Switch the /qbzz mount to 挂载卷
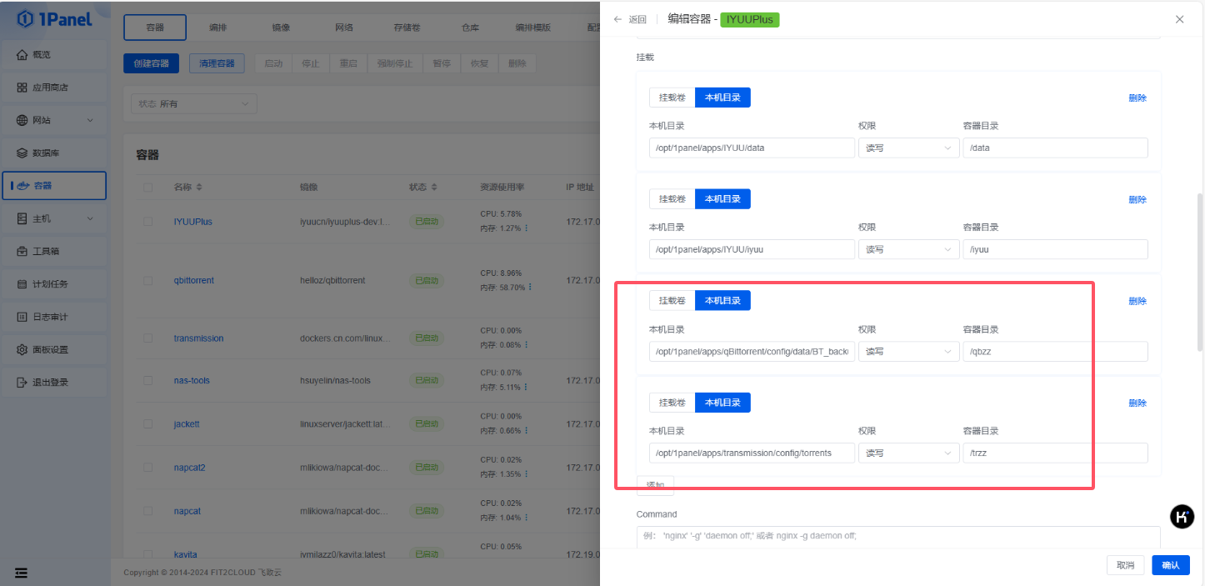Image resolution: width=1205 pixels, height=586 pixels. (x=672, y=301)
